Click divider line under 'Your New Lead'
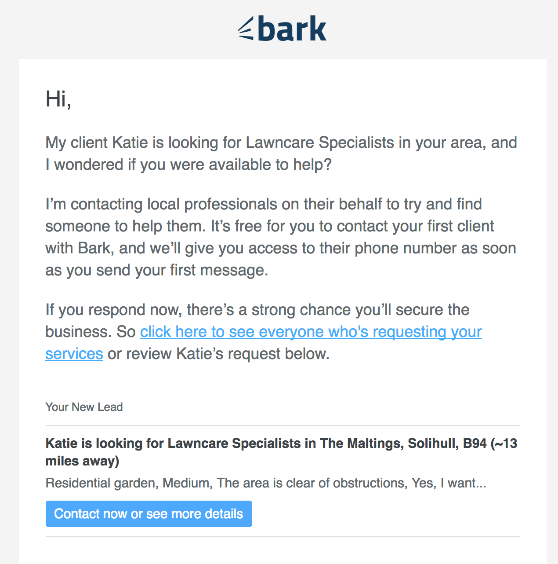The width and height of the screenshot is (558, 564). click(x=283, y=425)
